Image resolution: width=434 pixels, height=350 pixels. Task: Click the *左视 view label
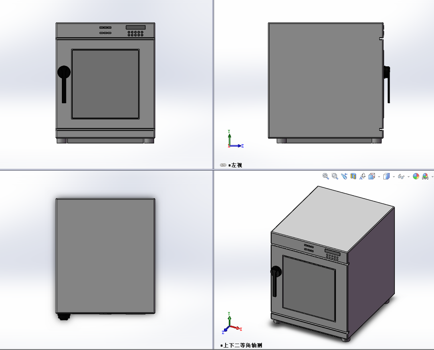235,165
